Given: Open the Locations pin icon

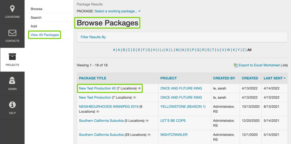Looking at the screenshot, I should click(12, 9).
